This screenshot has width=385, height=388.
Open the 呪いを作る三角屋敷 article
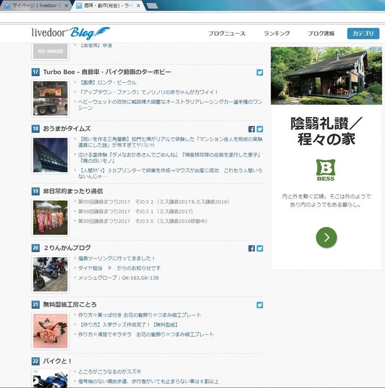point(170,142)
